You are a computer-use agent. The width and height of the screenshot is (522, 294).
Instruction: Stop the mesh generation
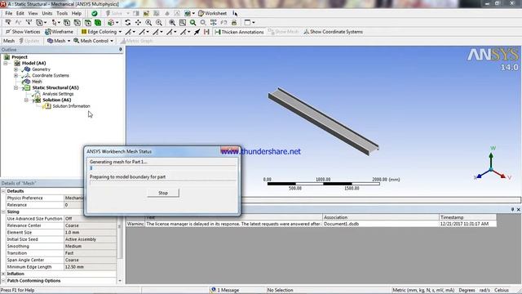click(163, 193)
